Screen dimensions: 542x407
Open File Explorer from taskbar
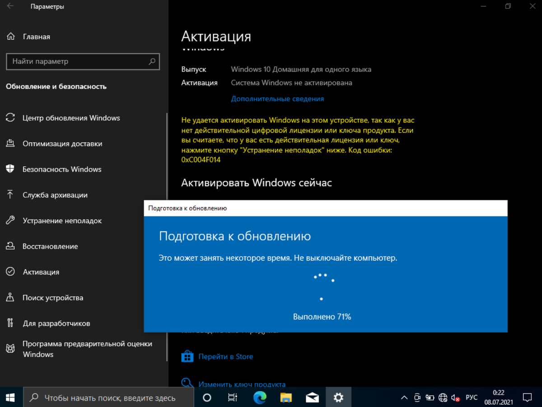click(286, 398)
